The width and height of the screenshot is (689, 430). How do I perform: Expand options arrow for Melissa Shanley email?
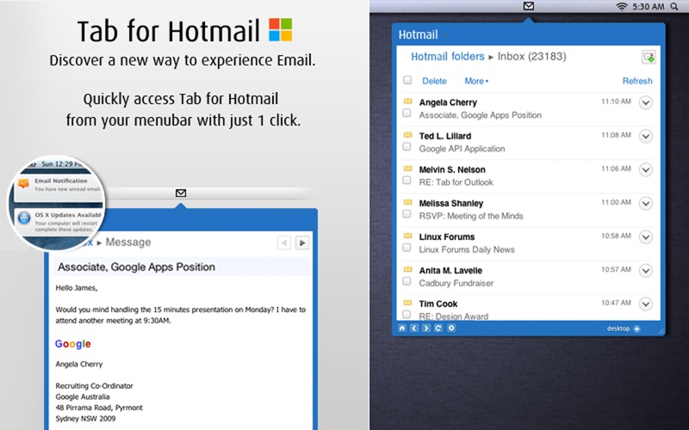[645, 204]
